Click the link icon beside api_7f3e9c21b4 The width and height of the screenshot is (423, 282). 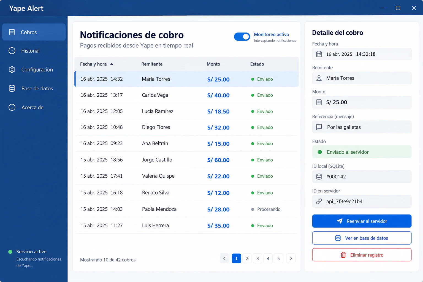(319, 201)
